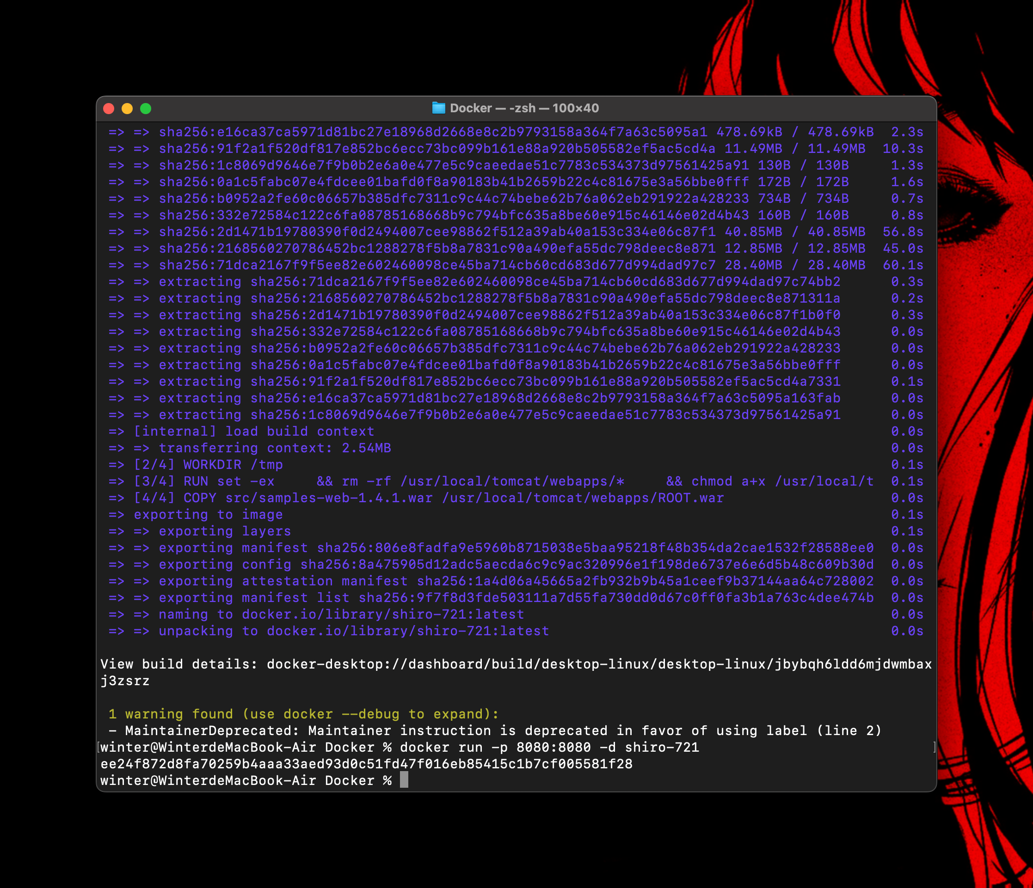This screenshot has width=1033, height=888.
Task: Click the "docker run -p 8080:8080 -d shiro-721" command
Action: pyautogui.click(x=549, y=747)
